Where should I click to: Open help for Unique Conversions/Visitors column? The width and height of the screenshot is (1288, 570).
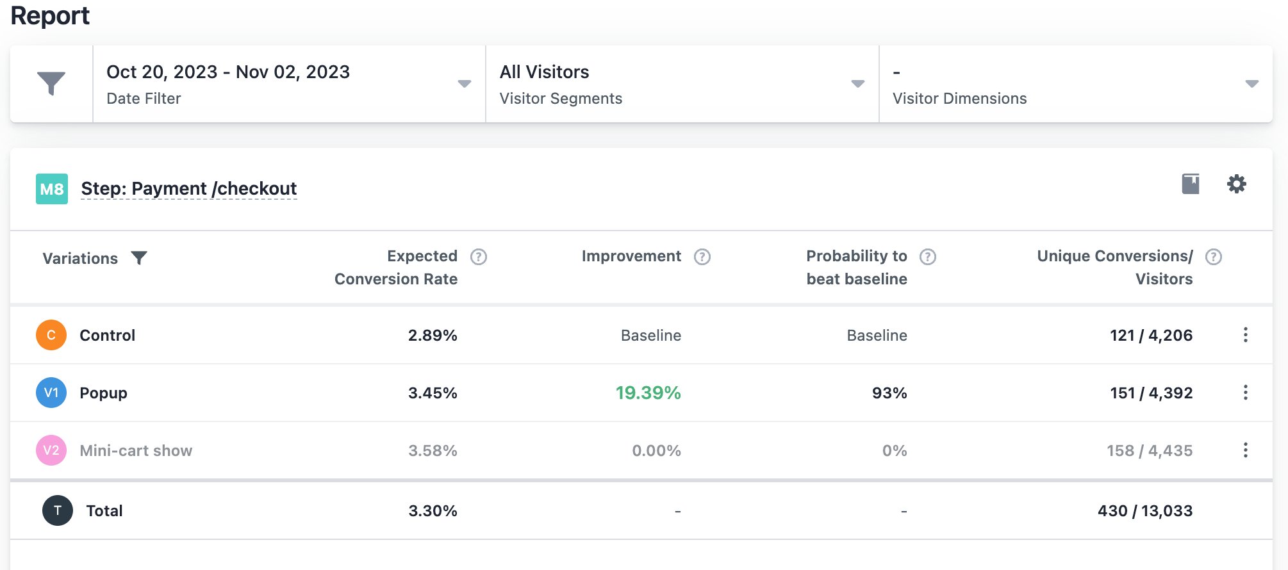[x=1213, y=257]
